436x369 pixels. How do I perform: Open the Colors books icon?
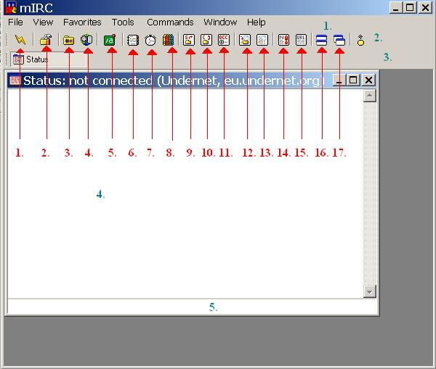[x=169, y=41]
